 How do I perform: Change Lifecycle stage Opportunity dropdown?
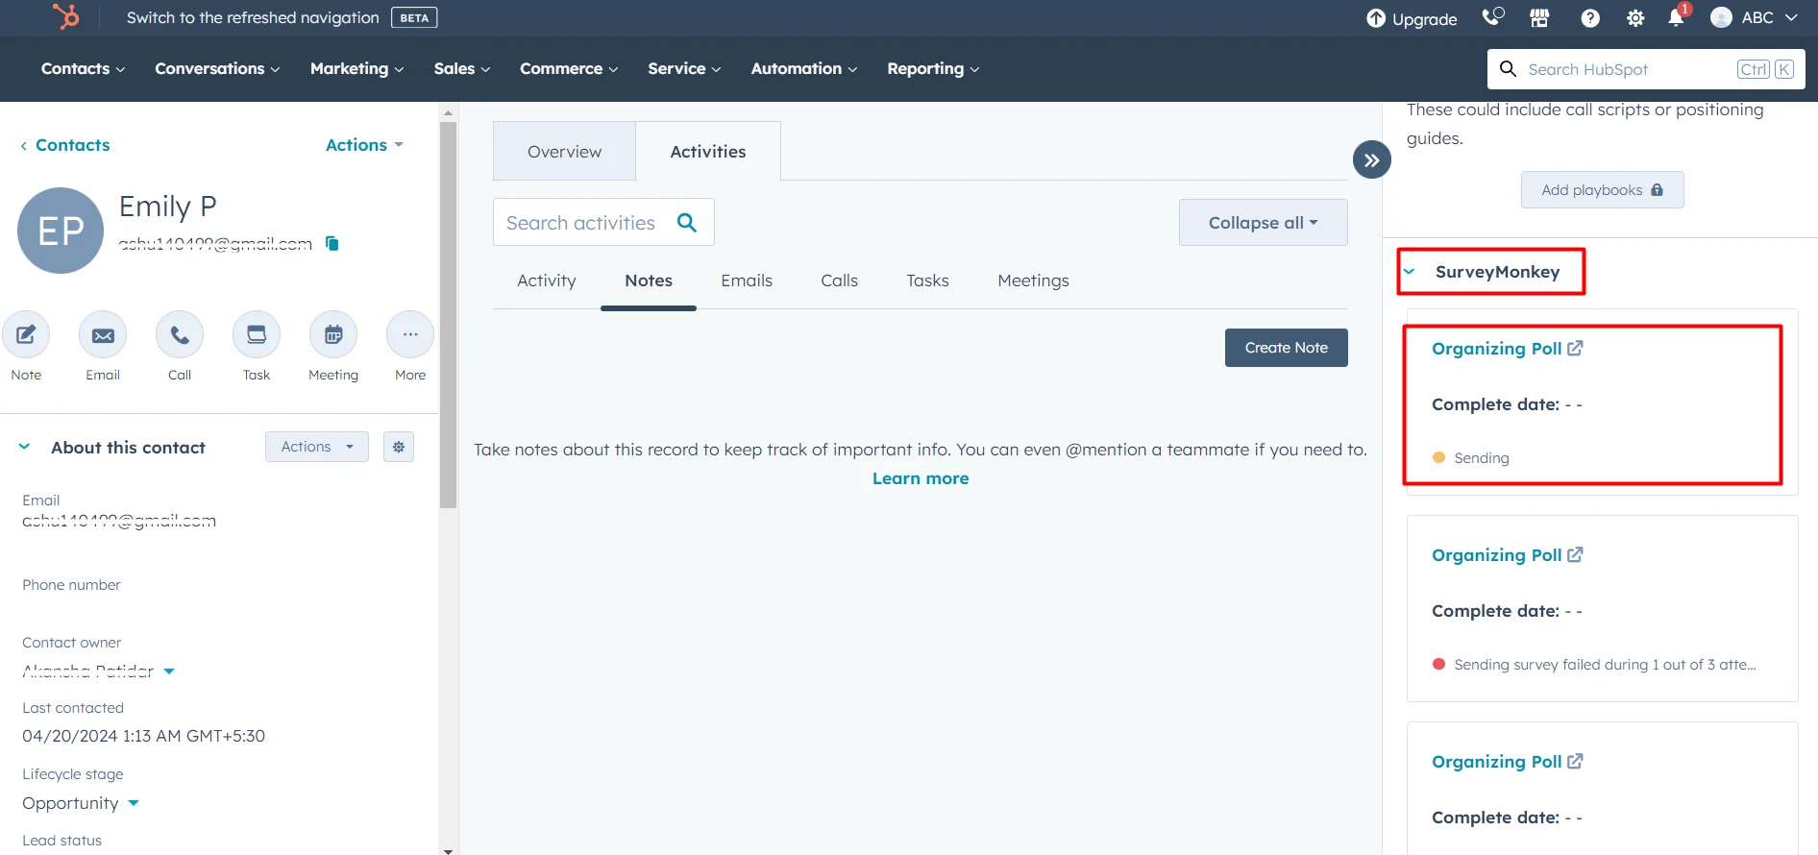134,803
